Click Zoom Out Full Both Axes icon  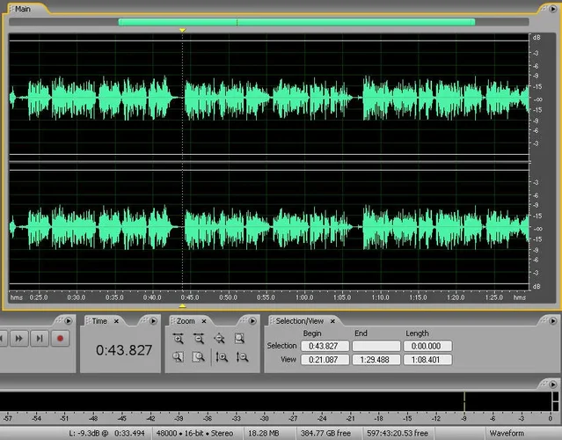(219, 339)
